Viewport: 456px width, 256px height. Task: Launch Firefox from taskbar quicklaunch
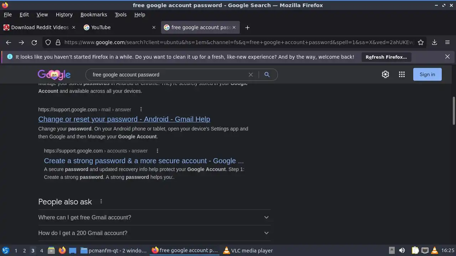pos(62,250)
